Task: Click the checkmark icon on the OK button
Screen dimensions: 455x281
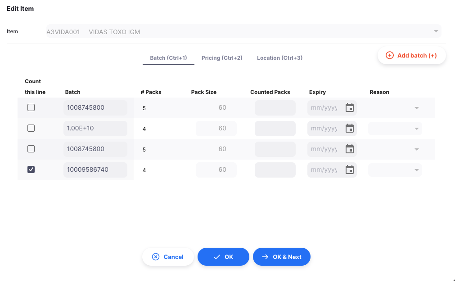Action: 216,257
